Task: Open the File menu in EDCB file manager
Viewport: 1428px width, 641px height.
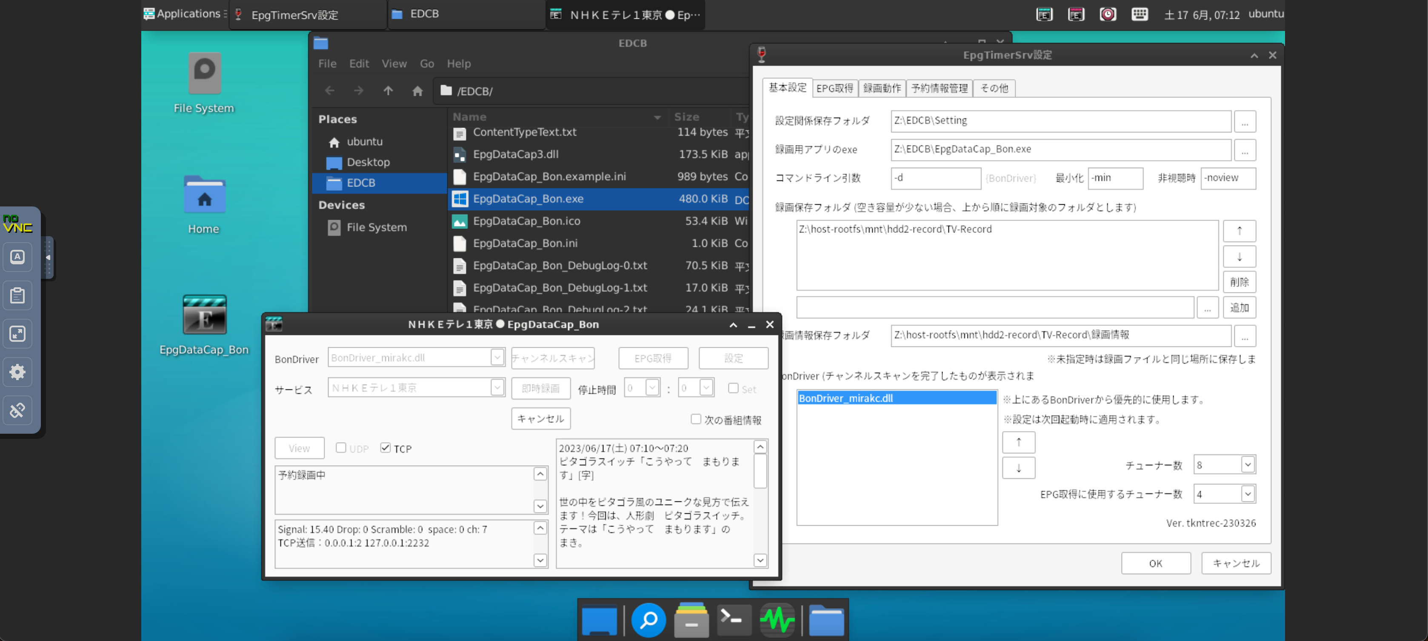Action: click(327, 63)
